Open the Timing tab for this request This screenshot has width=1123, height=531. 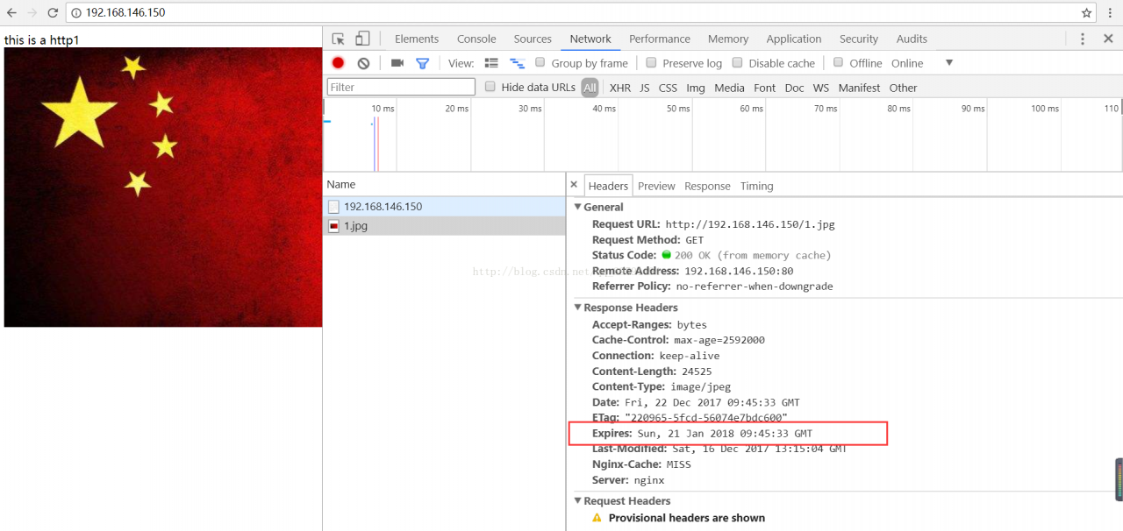[x=756, y=186]
